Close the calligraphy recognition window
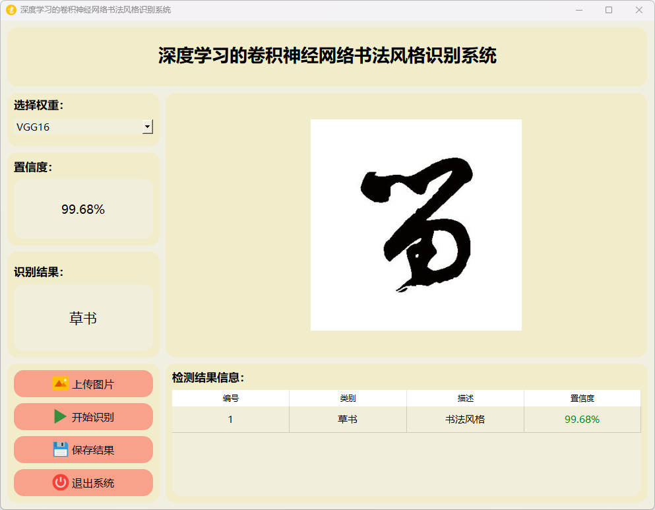The height and width of the screenshot is (510, 655). (639, 10)
